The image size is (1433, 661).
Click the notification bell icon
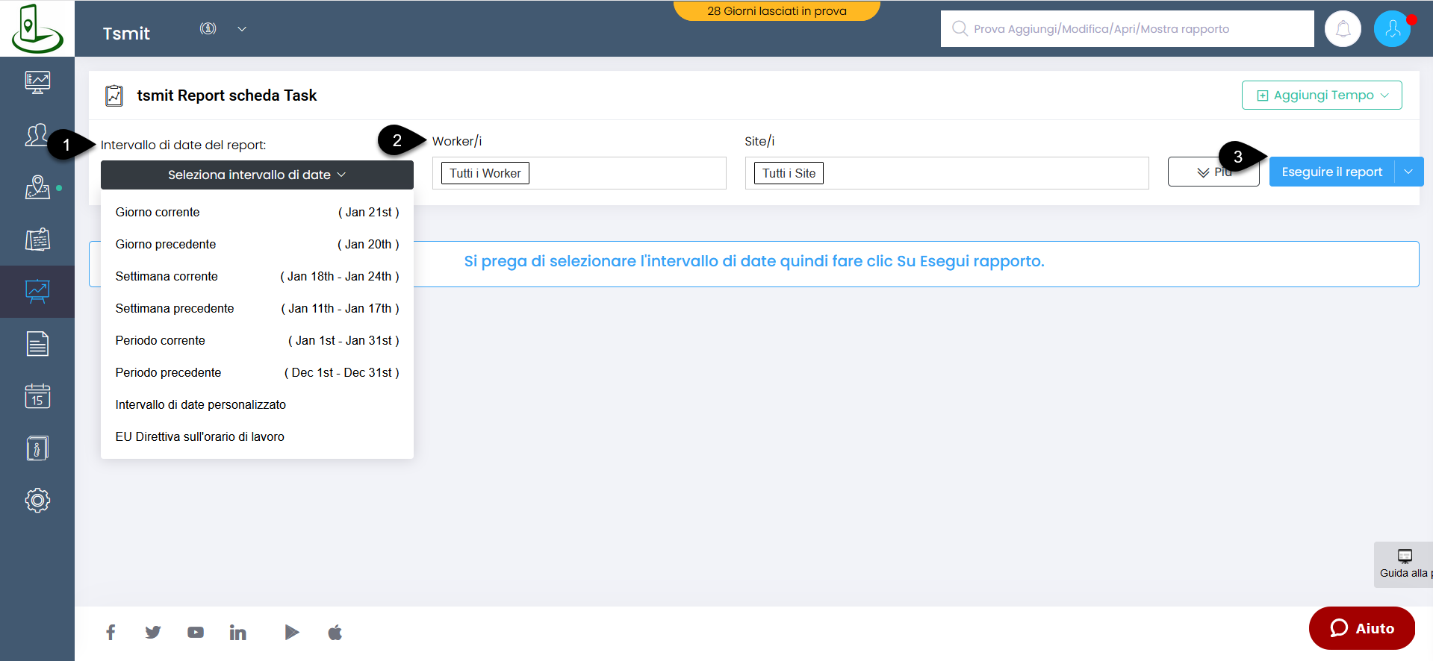click(x=1343, y=29)
